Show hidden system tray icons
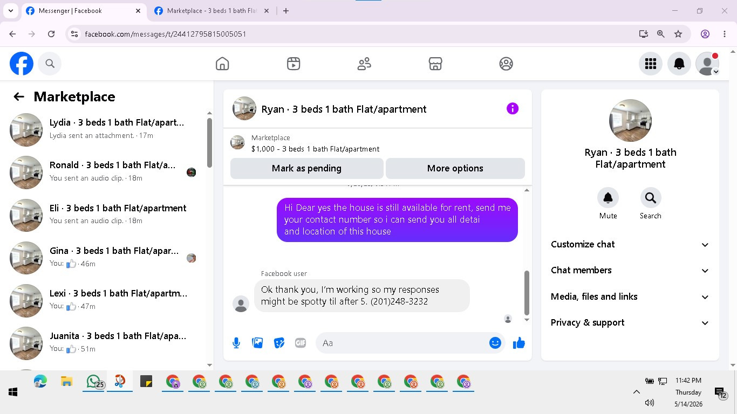The width and height of the screenshot is (737, 414). click(x=637, y=392)
